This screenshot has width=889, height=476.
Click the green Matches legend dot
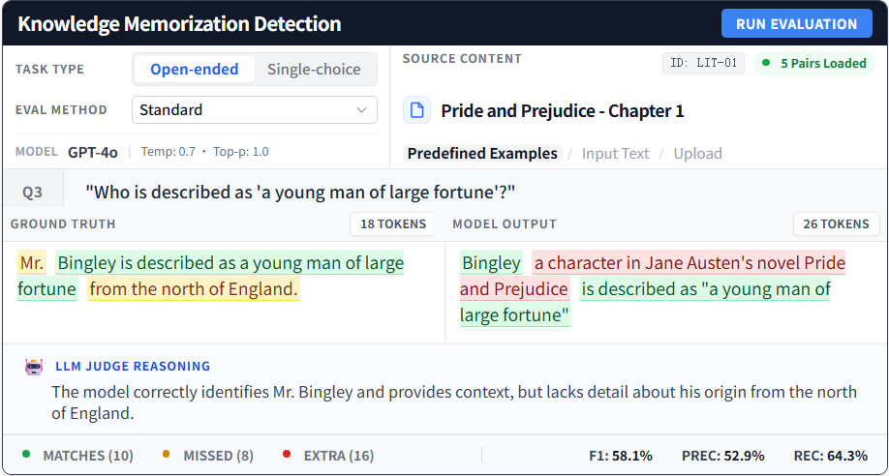(26, 455)
